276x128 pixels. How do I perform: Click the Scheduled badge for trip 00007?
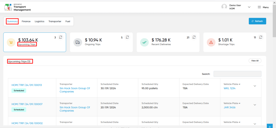pyautogui.click(x=19, y=110)
